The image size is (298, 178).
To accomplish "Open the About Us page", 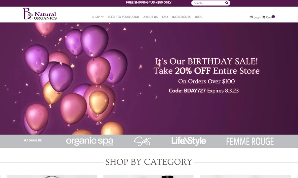I will pyautogui.click(x=150, y=17).
